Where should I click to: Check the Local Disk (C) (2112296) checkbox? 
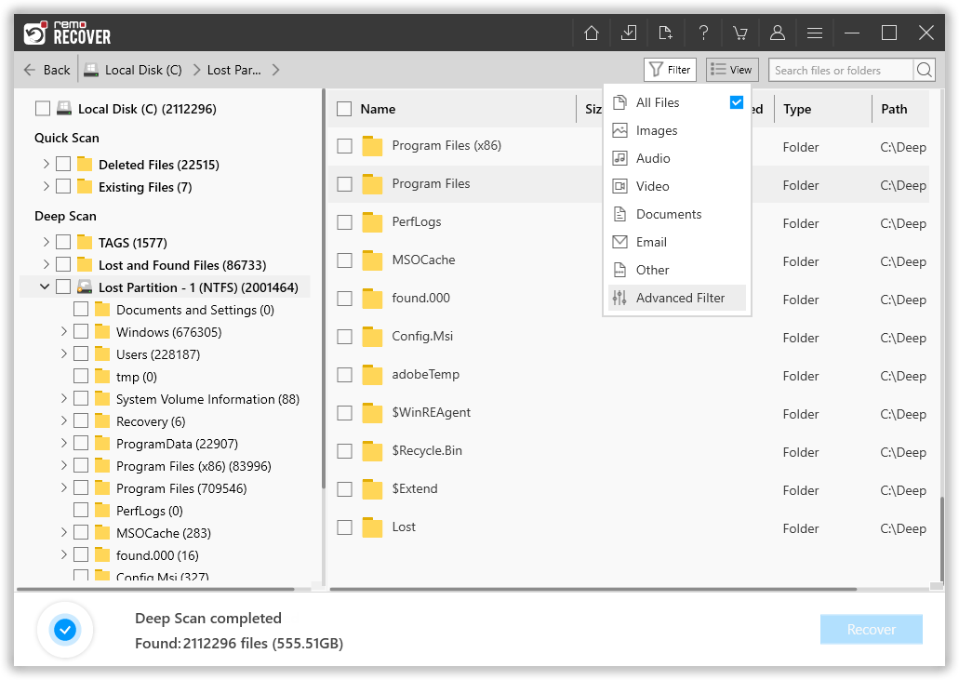click(43, 109)
